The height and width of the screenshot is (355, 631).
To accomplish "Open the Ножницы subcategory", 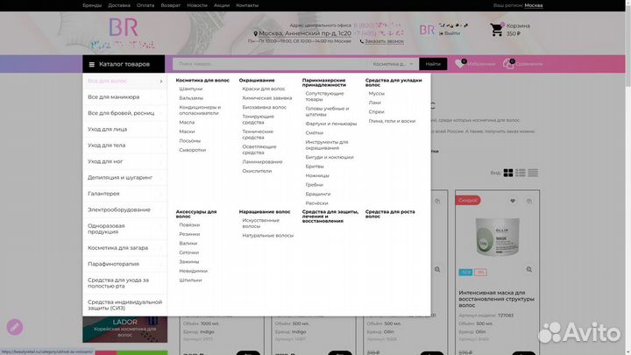I will tap(317, 176).
